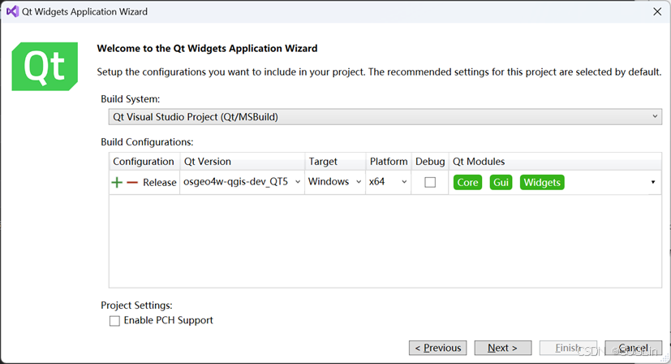This screenshot has height=364, width=671.
Task: Click the Build Configurations label
Action: (147, 142)
